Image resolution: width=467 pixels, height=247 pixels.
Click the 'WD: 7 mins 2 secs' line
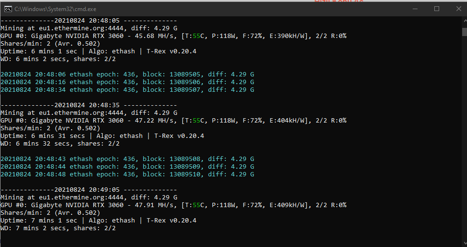[x=58, y=228]
